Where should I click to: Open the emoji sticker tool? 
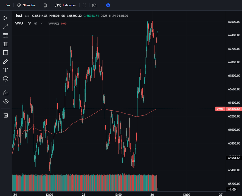click(5, 79)
